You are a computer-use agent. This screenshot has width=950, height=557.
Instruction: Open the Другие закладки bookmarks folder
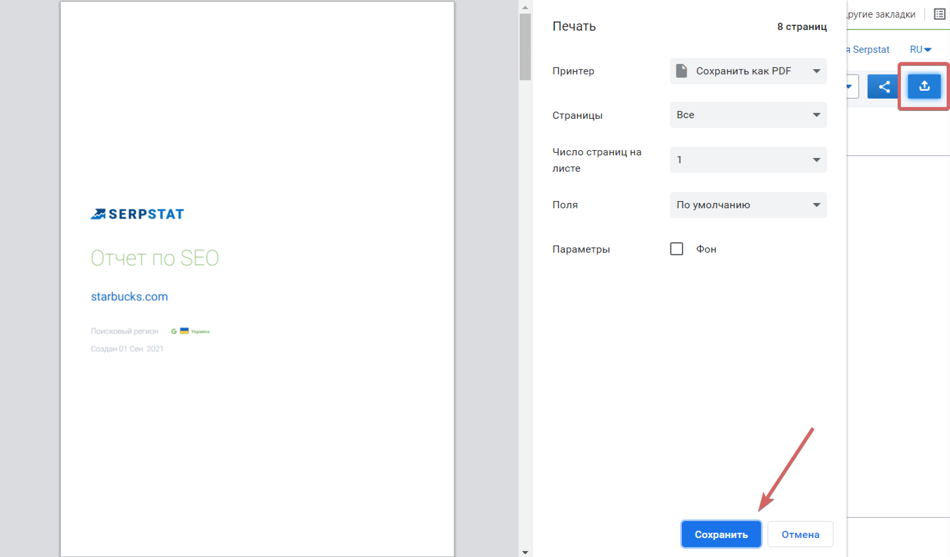(881, 14)
